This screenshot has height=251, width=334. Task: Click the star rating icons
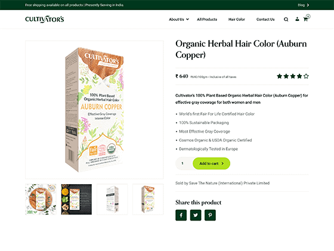point(293,76)
